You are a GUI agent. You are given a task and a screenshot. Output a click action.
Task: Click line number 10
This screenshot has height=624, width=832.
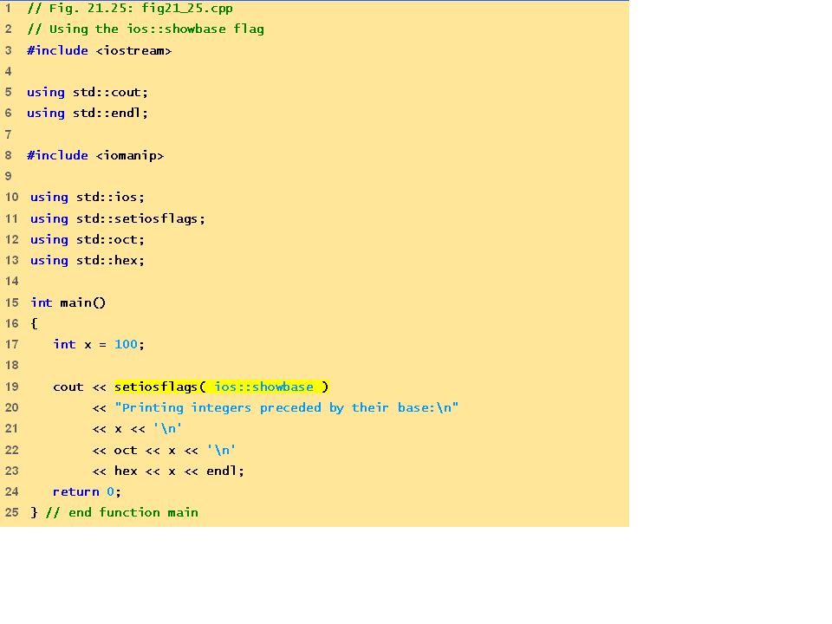[11, 198]
